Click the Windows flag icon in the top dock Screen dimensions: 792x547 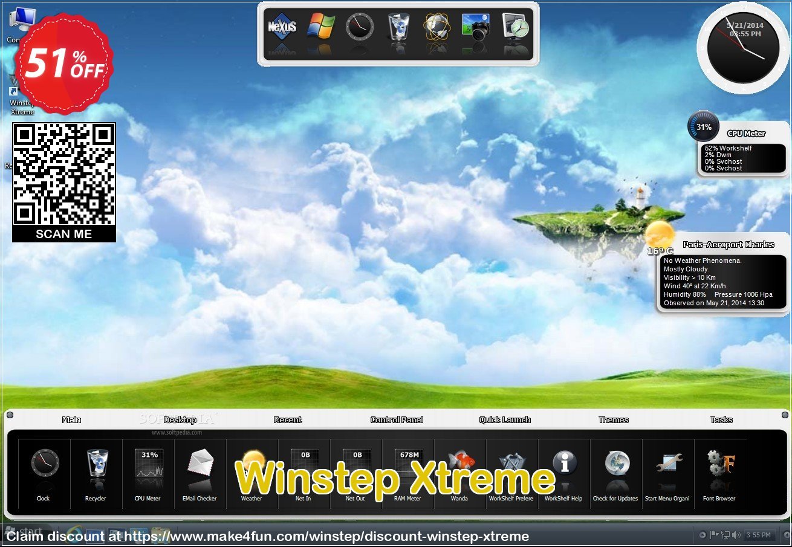[x=320, y=28]
